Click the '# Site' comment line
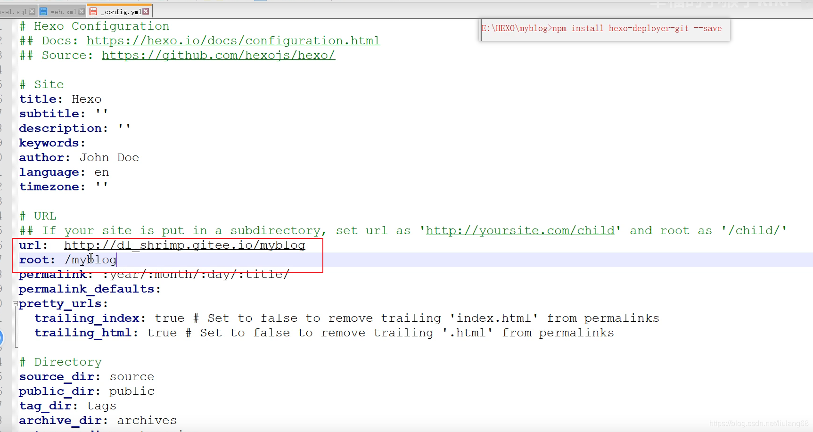Screen dimensions: 813x432 tap(41, 85)
